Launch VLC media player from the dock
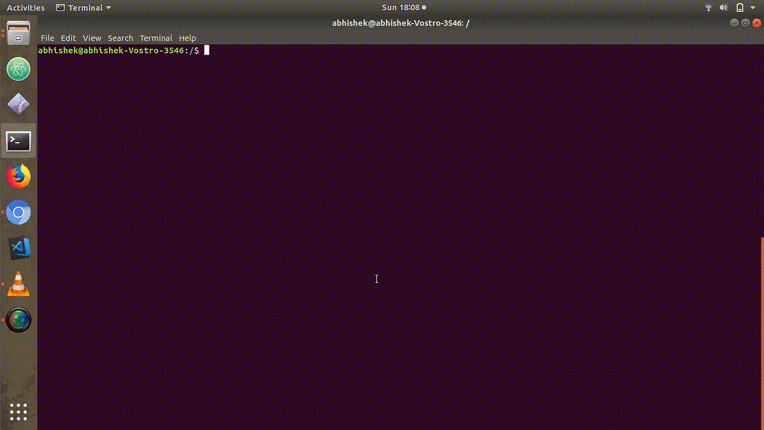This screenshot has height=430, width=764. (x=18, y=284)
